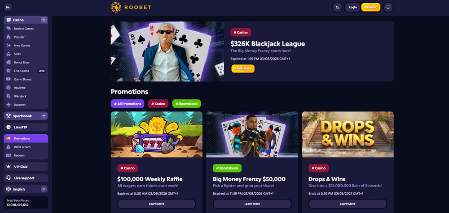Click the yellow Register button

[x=371, y=7]
